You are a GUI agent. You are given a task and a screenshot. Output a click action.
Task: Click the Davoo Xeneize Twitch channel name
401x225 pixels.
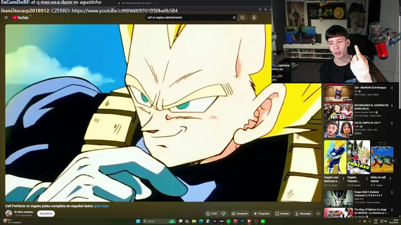click(364, 112)
